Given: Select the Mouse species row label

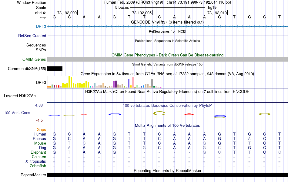Looking at the screenshot, I should click(40, 143).
